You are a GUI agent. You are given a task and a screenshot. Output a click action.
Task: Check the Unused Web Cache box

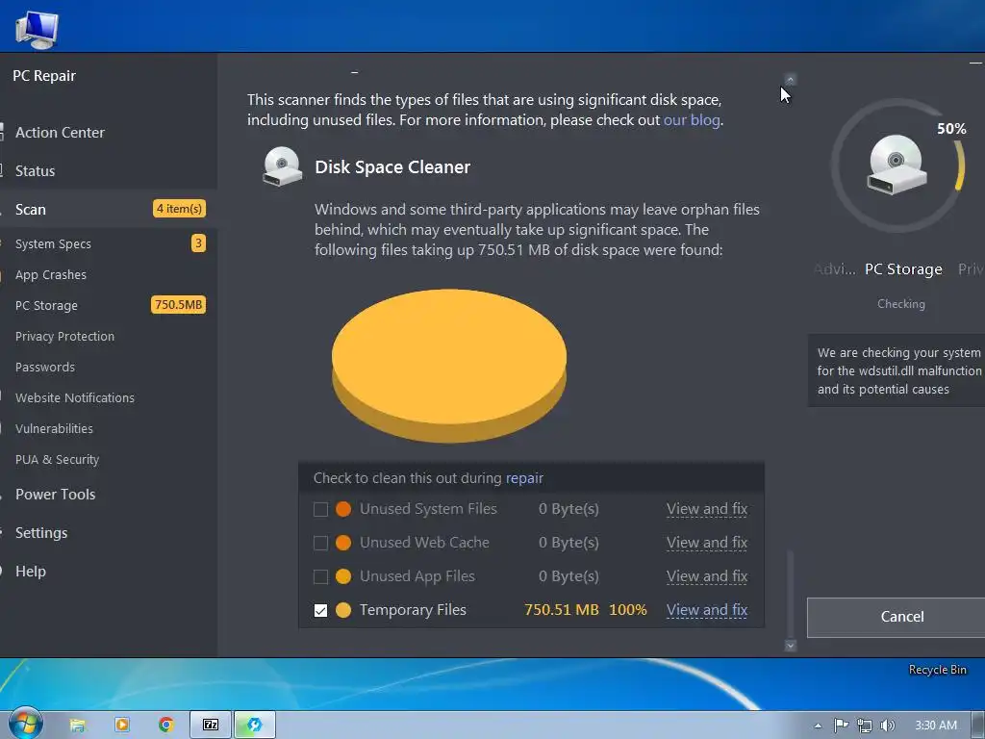click(x=320, y=543)
